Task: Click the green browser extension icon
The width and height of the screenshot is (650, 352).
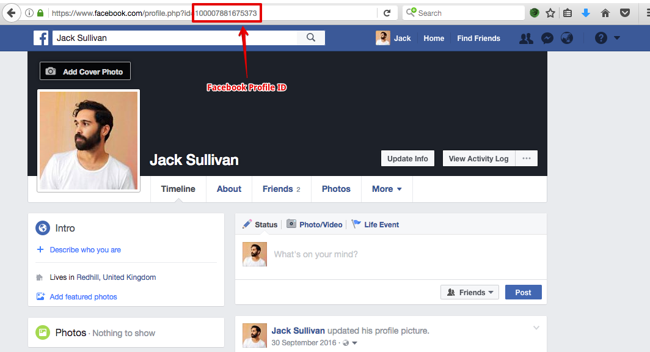Action: pyautogui.click(x=535, y=13)
